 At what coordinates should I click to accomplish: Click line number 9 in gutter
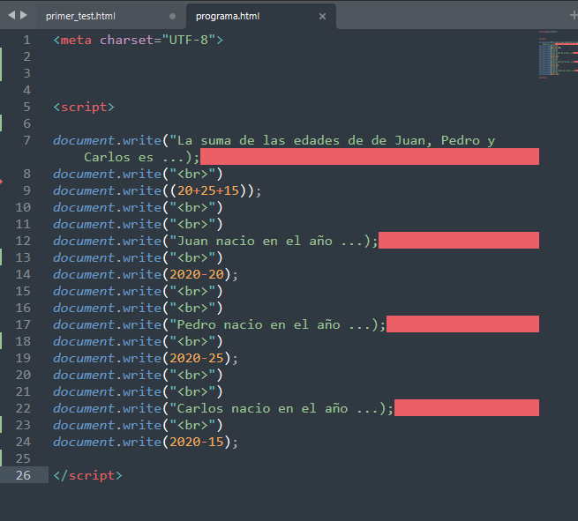26,190
